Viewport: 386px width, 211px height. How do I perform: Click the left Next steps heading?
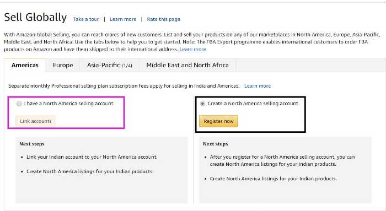(x=32, y=144)
